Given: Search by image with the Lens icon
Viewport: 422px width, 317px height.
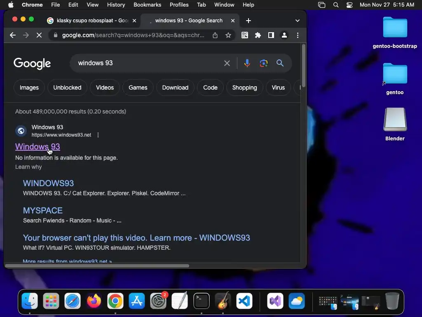Looking at the screenshot, I should (263, 63).
